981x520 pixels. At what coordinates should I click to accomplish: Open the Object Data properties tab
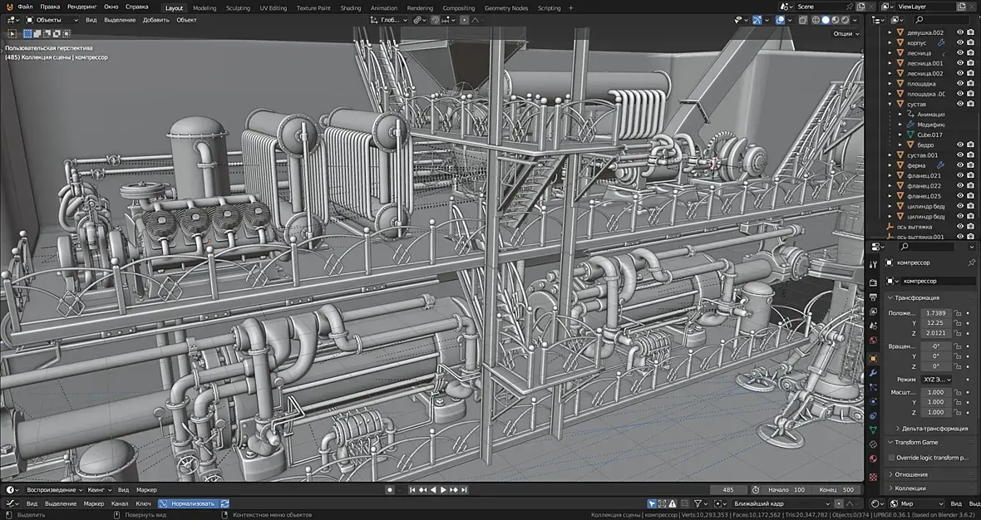873,429
